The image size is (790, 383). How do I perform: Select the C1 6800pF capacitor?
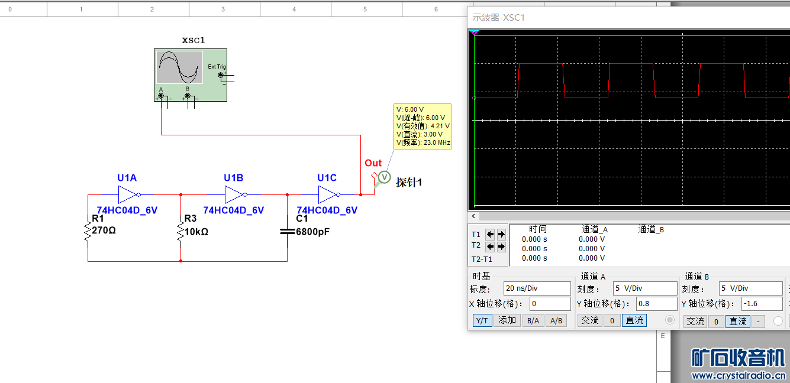point(287,232)
